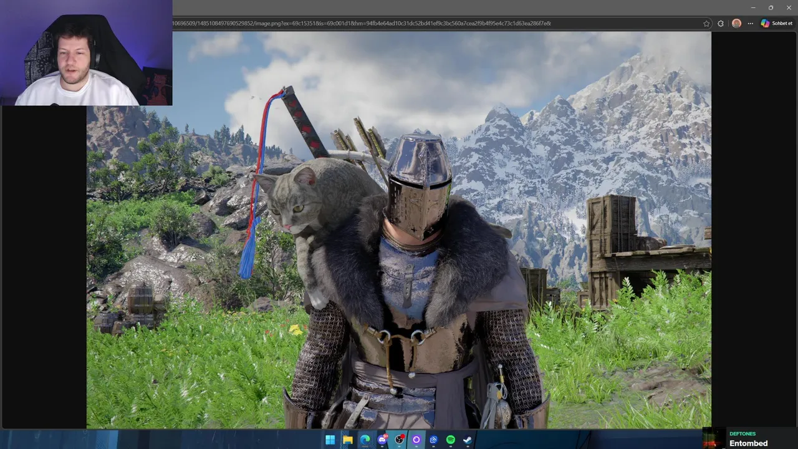The width and height of the screenshot is (798, 449).
Task: Open the browser three-dots settings menu
Action: point(750,24)
